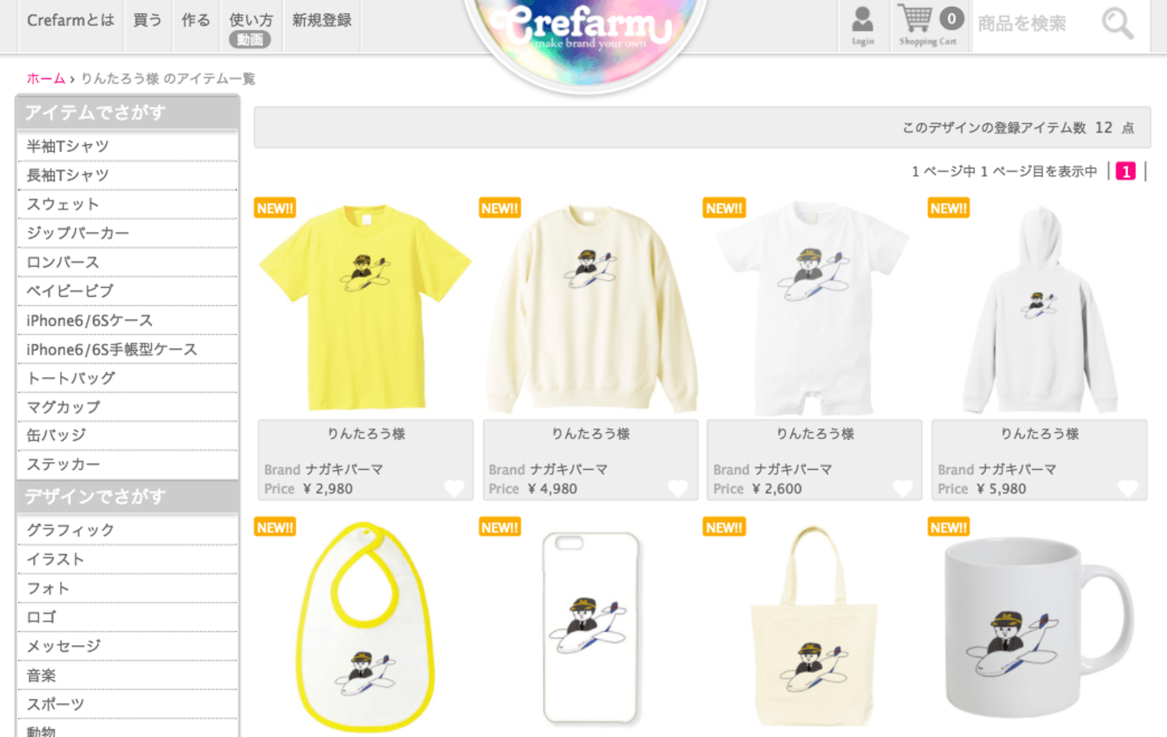This screenshot has width=1167, height=737.
Task: Favorite the ¥2,980 yellow T-shirt heart
Action: [x=454, y=488]
